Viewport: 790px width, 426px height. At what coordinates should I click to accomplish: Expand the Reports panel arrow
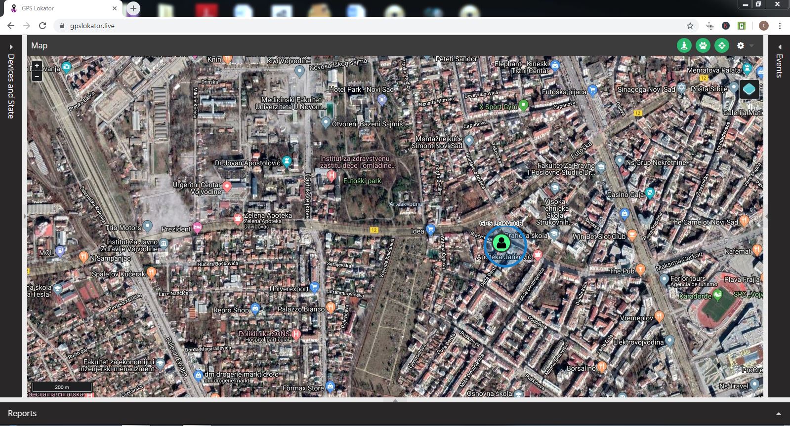tap(779, 414)
